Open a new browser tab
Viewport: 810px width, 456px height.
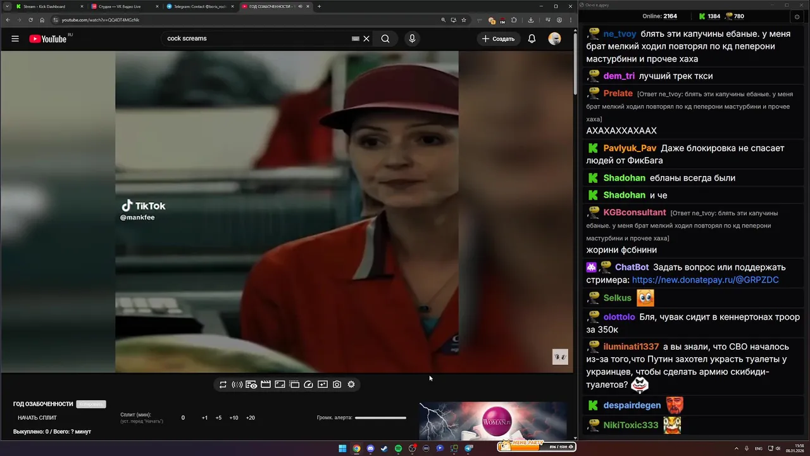coord(319,6)
